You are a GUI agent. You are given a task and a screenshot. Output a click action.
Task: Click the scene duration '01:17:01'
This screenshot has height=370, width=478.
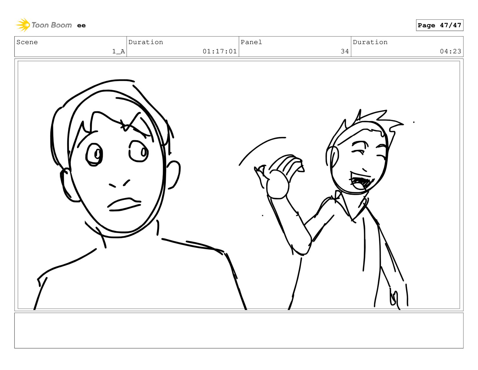point(220,51)
